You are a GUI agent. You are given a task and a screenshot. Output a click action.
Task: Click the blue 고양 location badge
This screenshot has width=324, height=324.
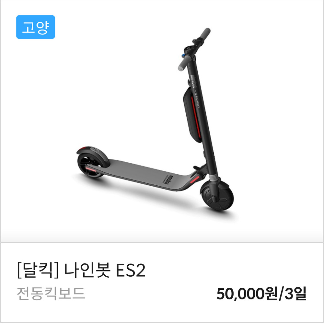click(36, 27)
